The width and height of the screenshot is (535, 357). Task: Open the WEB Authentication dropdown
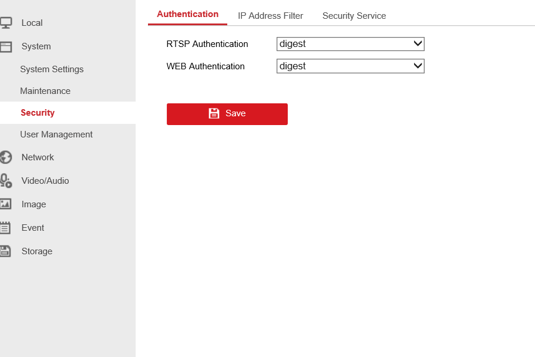(x=351, y=66)
